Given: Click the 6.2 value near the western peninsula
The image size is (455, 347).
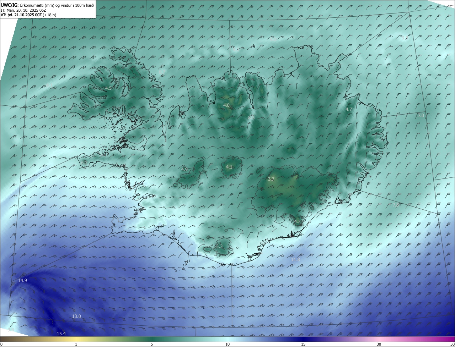Looking at the screenshot, I should (x=84, y=163).
